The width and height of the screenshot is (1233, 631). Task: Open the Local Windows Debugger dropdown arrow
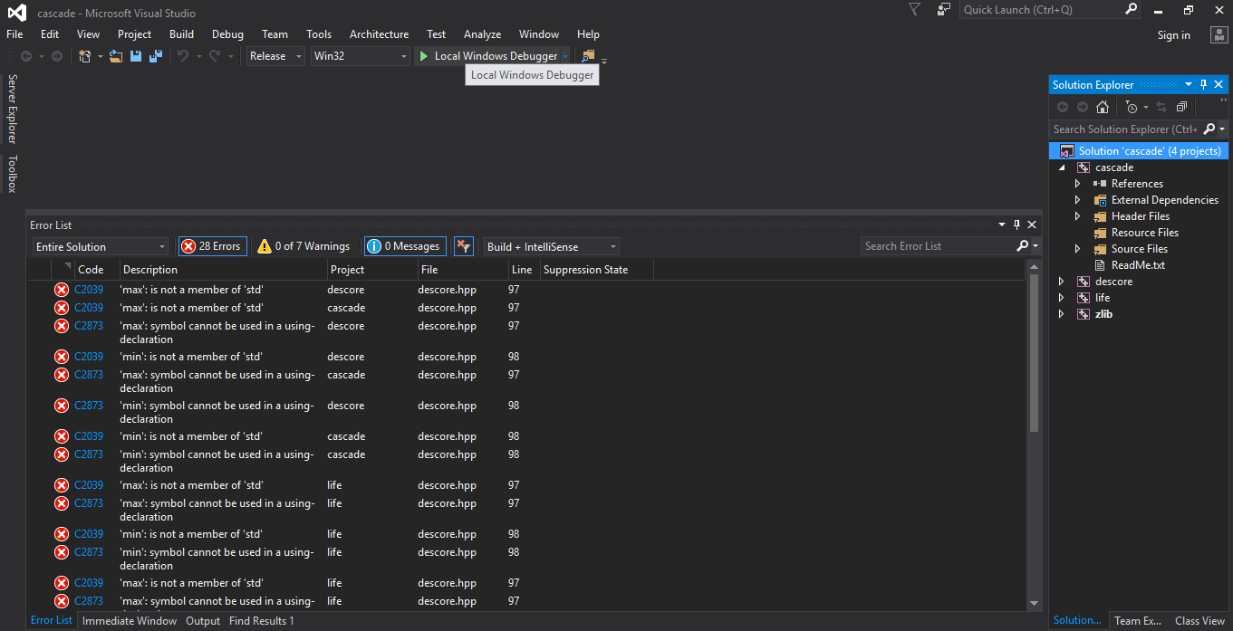click(x=565, y=56)
